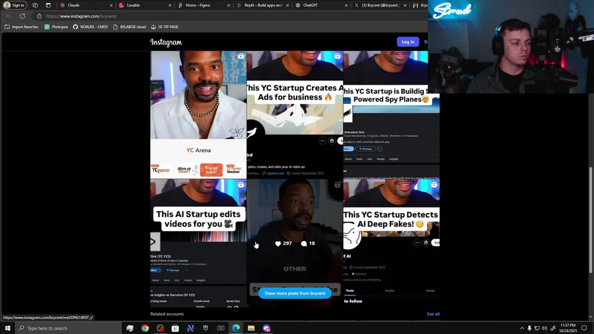This screenshot has width=594, height=334.
Task: Switch to the X Brycent tab
Action: [381, 5]
